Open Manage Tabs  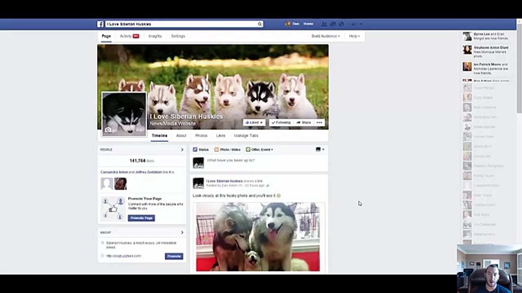246,136
